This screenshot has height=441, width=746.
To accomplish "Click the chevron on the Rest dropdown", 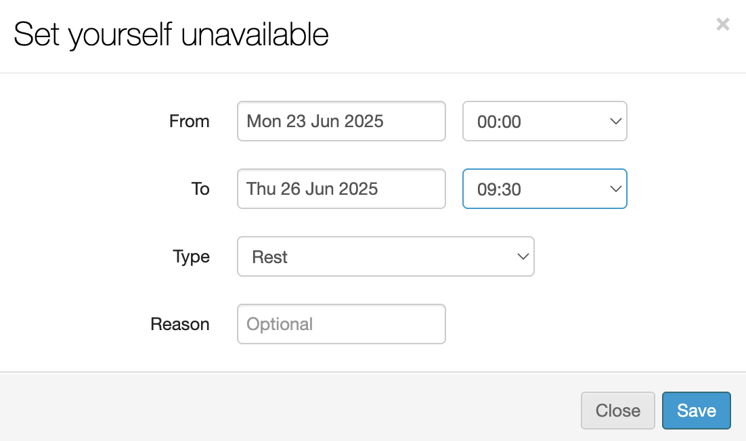I will tap(523, 257).
